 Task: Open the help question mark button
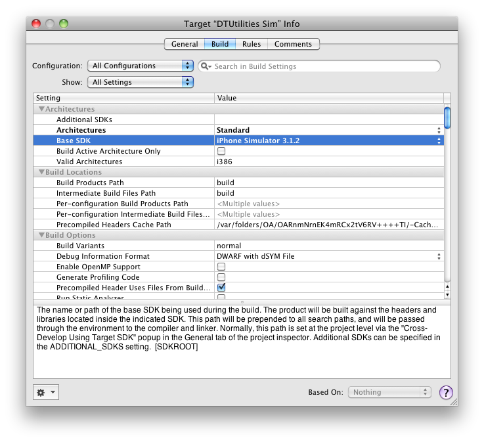tap(446, 392)
